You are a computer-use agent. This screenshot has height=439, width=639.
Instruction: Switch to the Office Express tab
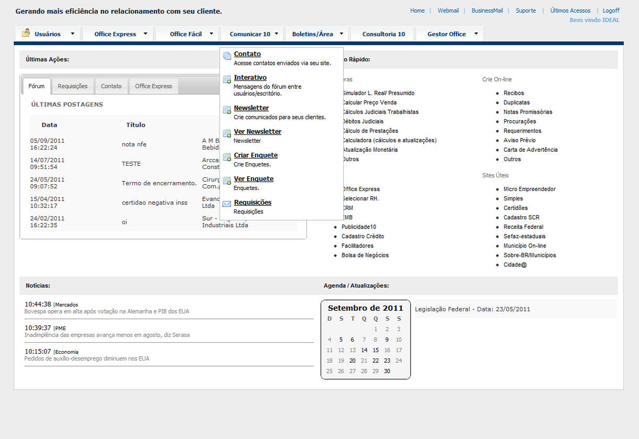click(x=154, y=86)
